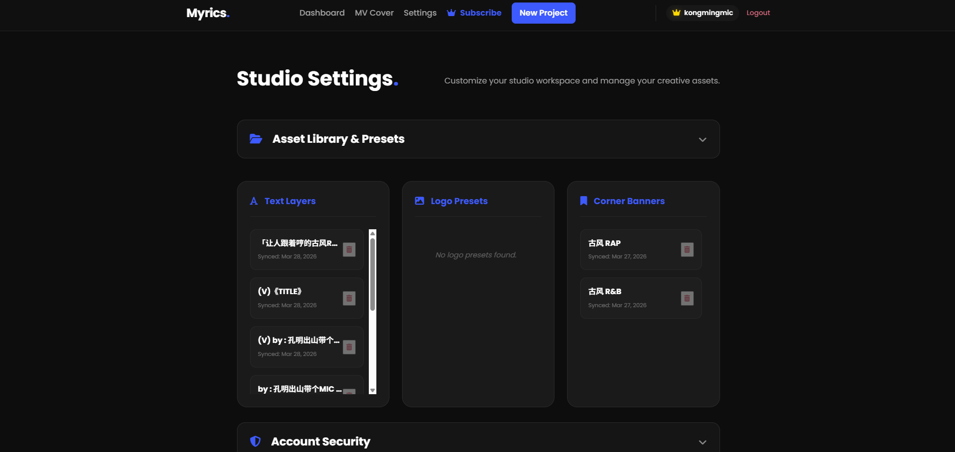Log out via the Logout link
The height and width of the screenshot is (452, 955).
[758, 13]
